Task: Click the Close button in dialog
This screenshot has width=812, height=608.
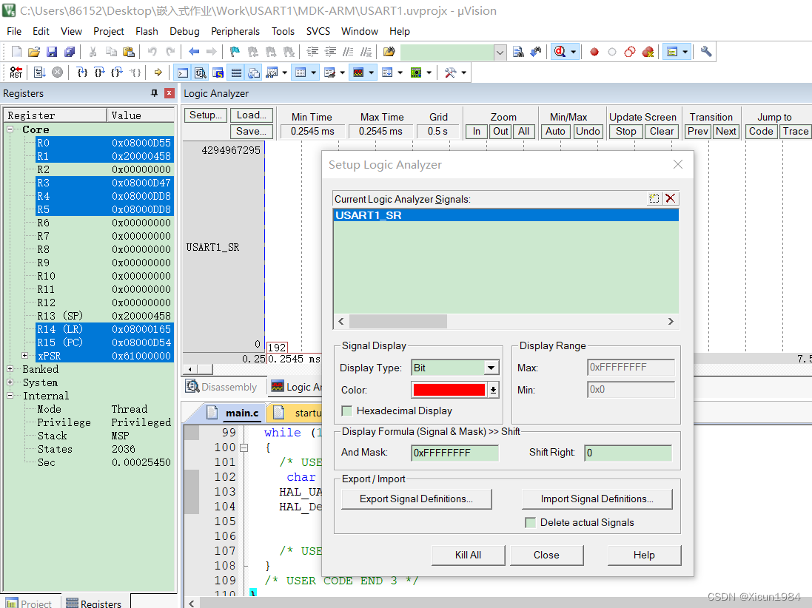Action: (x=546, y=555)
